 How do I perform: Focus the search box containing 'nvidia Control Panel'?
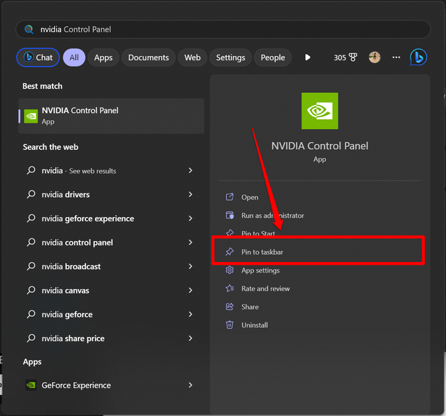(223, 29)
